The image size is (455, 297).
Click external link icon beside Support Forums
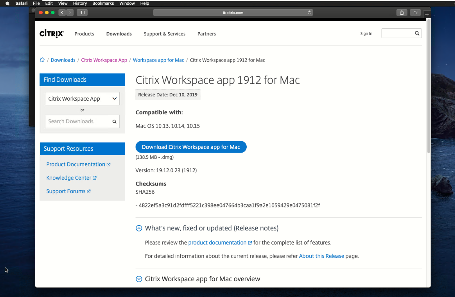coord(89,191)
